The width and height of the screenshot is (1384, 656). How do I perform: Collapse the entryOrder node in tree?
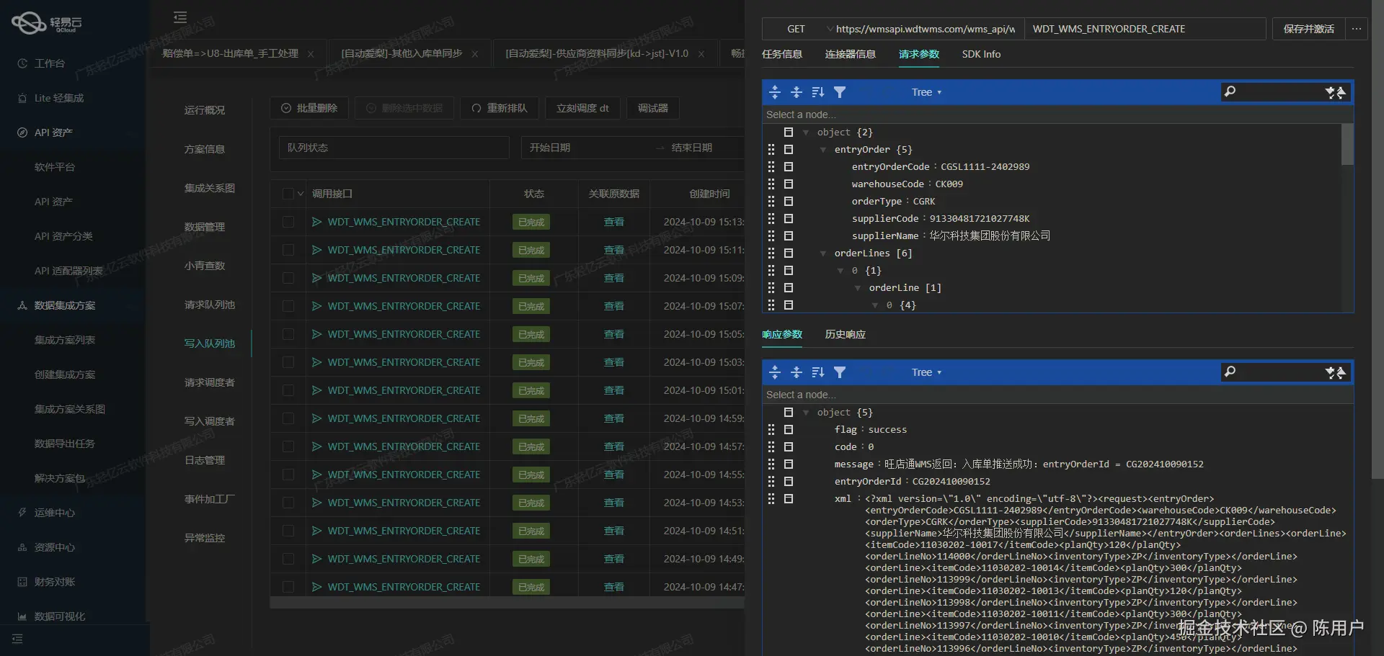click(822, 150)
